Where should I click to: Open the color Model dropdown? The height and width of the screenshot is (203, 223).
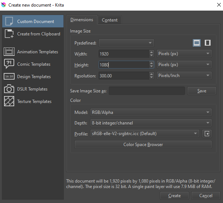point(150,112)
